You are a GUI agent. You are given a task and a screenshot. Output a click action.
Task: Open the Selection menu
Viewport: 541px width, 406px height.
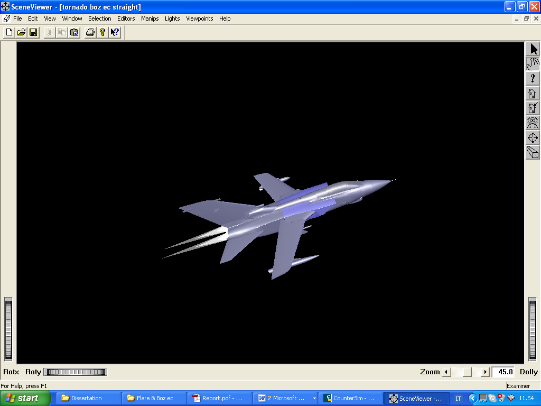click(100, 19)
